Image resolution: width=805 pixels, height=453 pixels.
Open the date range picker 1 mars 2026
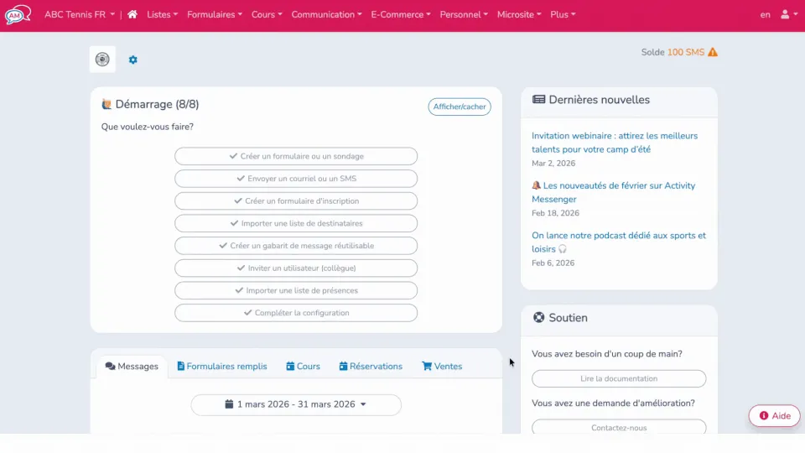point(296,404)
